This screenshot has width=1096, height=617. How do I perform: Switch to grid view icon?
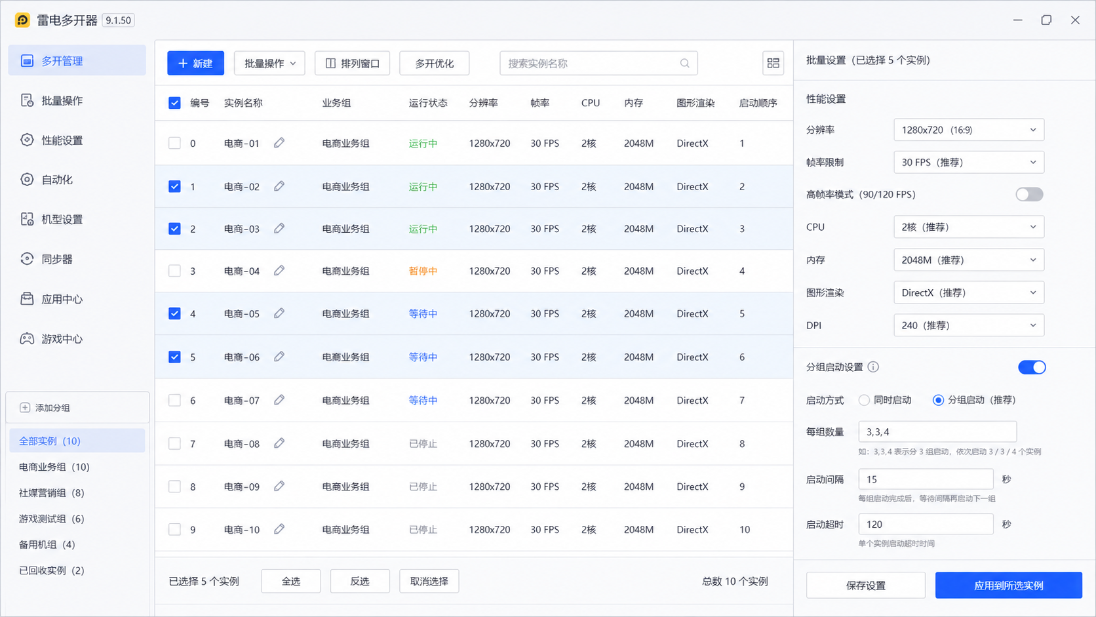pos(773,64)
